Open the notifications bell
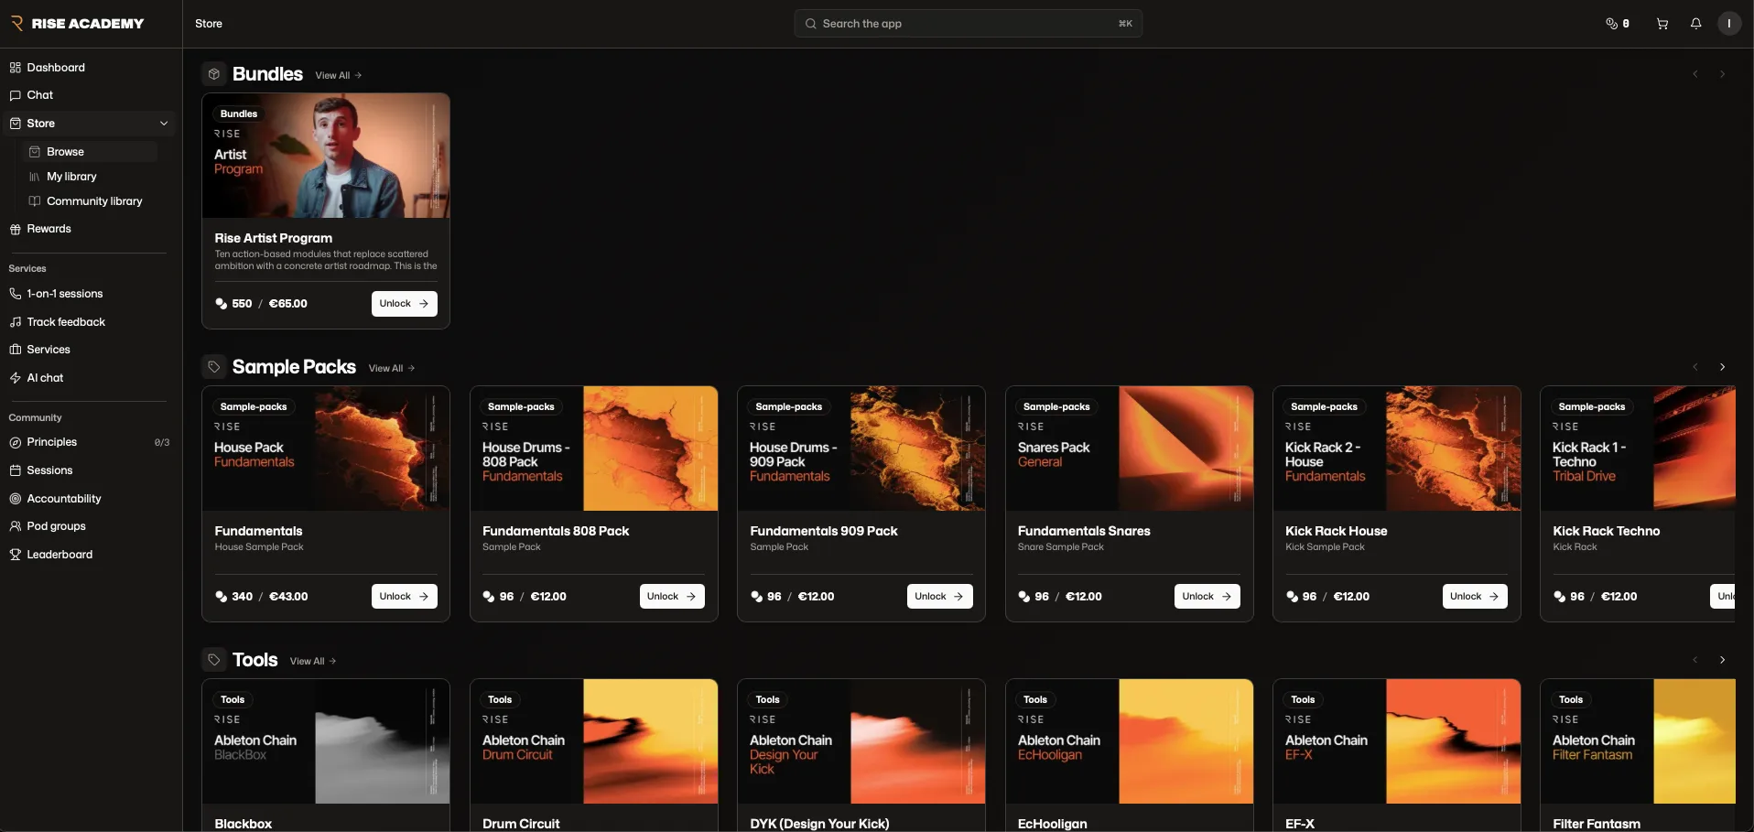This screenshot has height=832, width=1754. (x=1695, y=24)
